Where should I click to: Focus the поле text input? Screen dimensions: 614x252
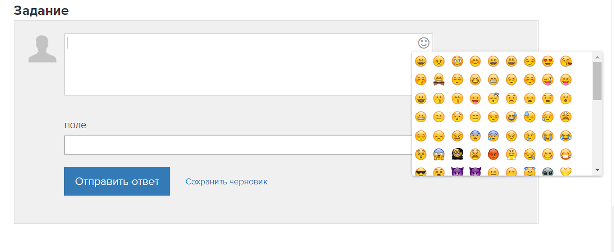pyautogui.click(x=238, y=145)
